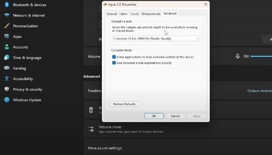Click the Volume mixer sliders icon
This screenshot has width=272, height=155.
point(91,129)
